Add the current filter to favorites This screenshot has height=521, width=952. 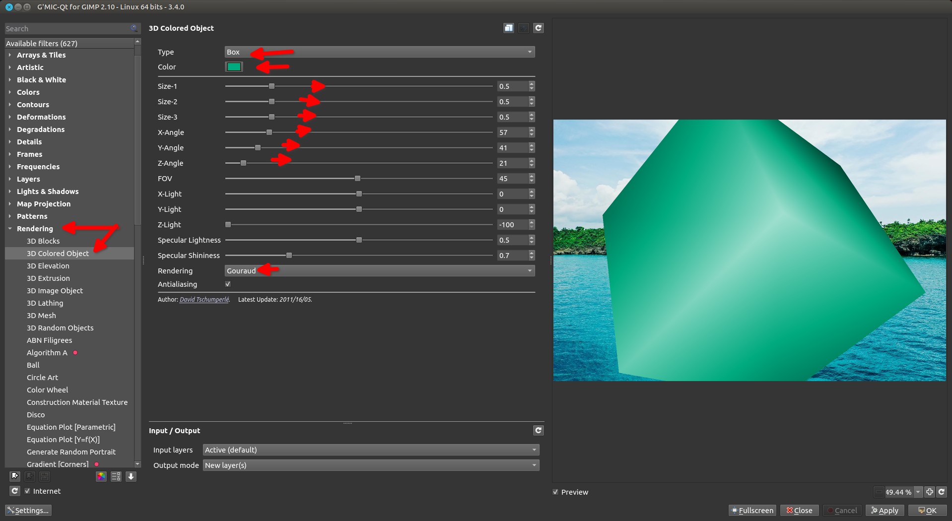(15, 476)
